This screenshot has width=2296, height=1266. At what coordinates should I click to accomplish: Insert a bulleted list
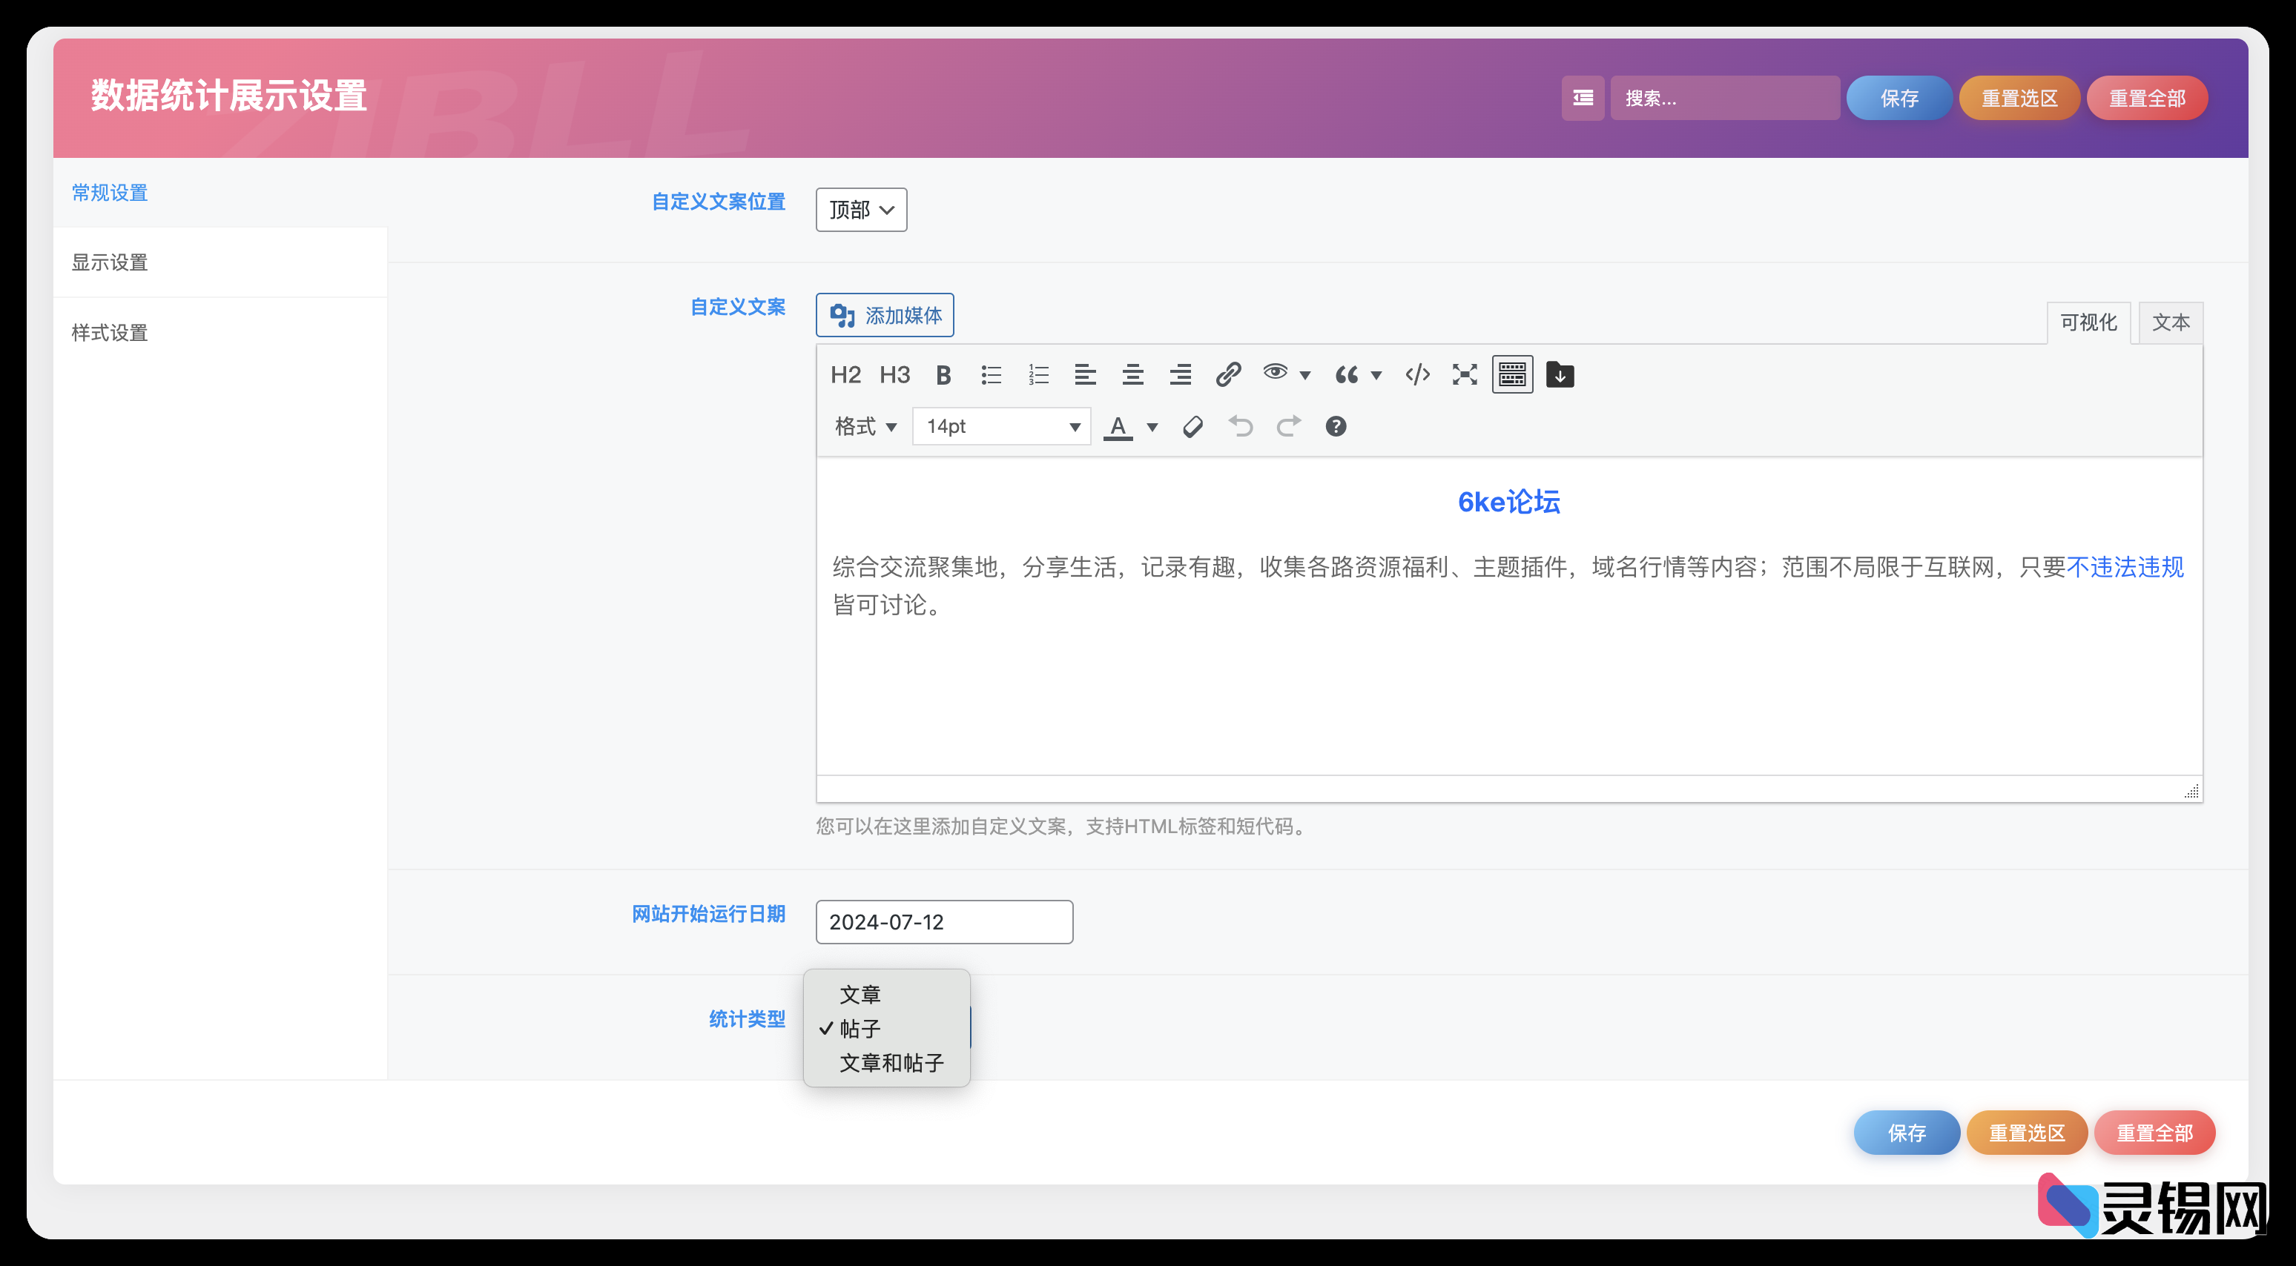(x=991, y=375)
